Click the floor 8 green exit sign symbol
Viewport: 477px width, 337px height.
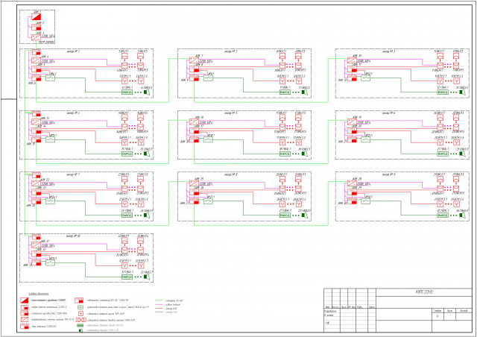point(285,215)
